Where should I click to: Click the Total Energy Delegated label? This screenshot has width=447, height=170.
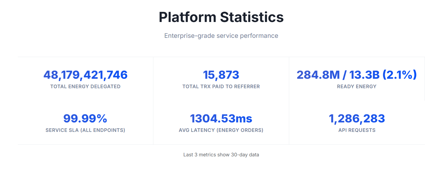85,87
